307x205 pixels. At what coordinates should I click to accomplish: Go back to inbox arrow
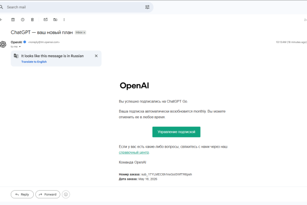[1, 19]
